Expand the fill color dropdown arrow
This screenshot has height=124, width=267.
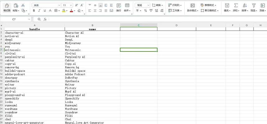pos(67,11)
